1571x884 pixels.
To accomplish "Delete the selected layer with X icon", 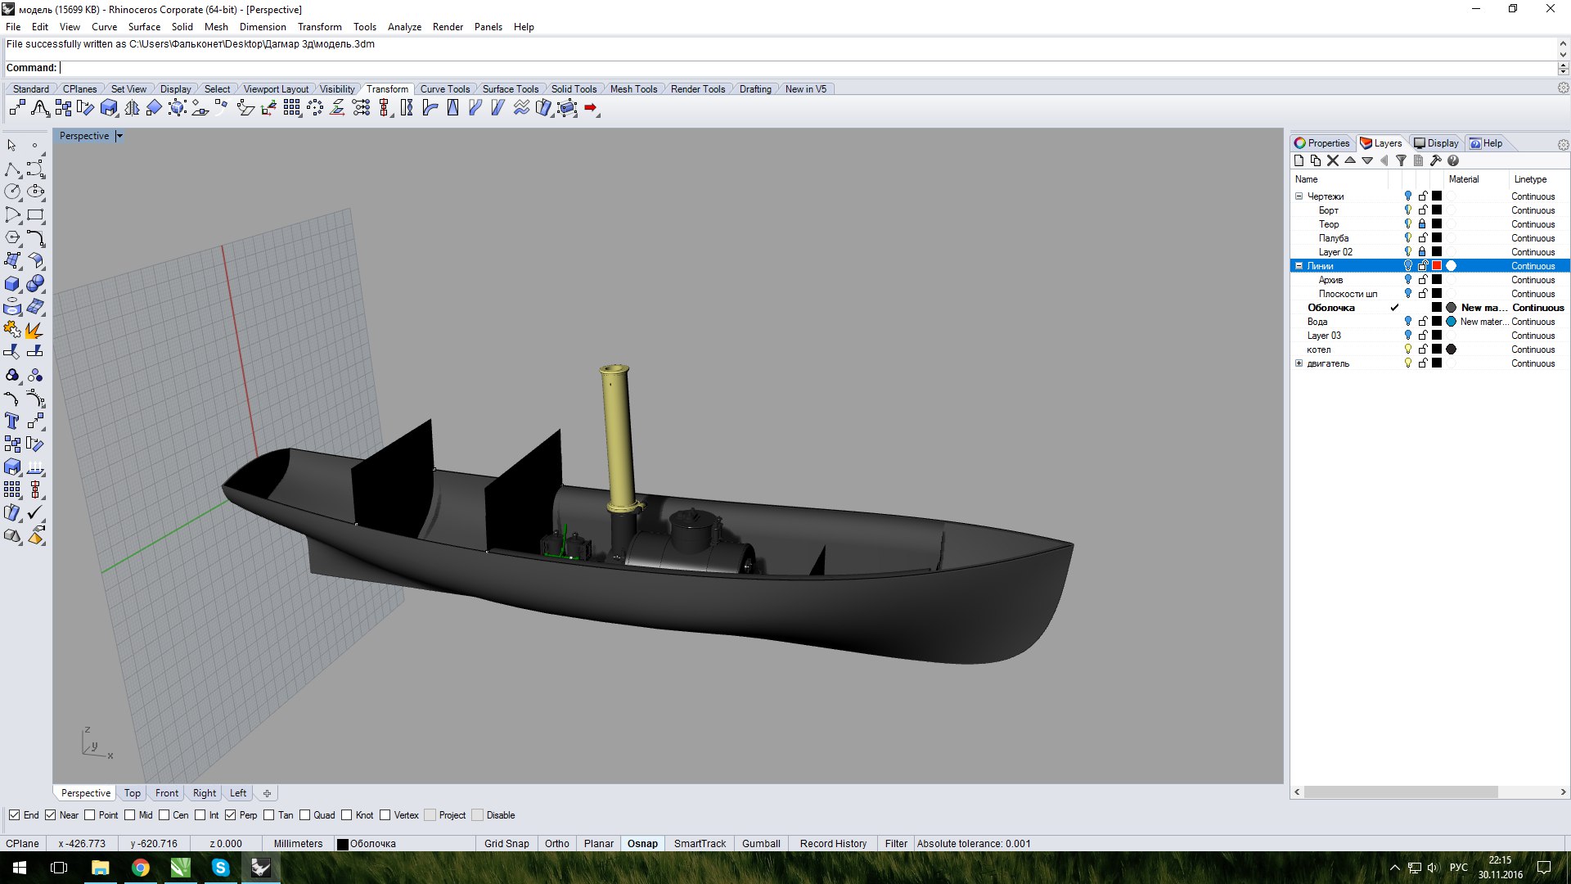I will (x=1333, y=160).
